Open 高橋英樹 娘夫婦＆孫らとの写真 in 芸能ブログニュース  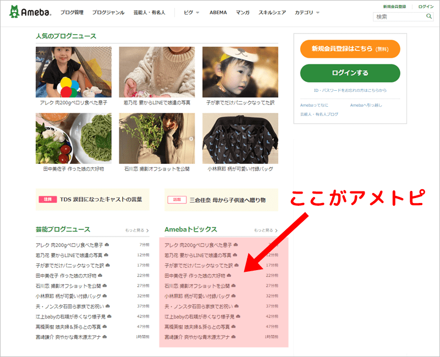pos(68,327)
